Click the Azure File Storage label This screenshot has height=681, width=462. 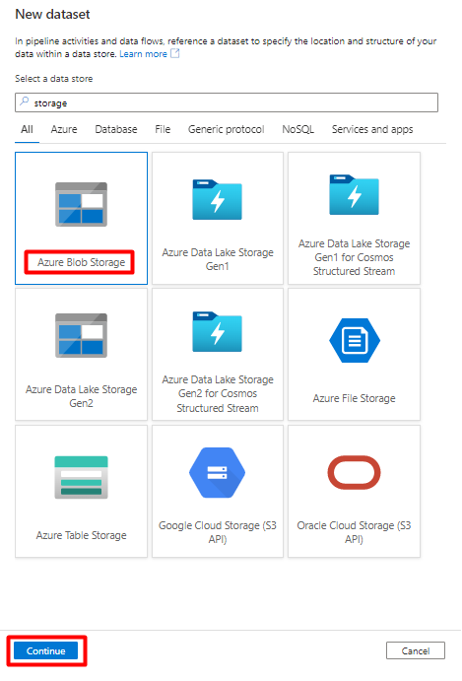(354, 398)
